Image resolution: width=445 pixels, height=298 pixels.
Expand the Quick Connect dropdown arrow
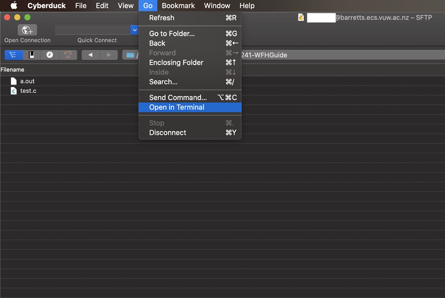pyautogui.click(x=135, y=30)
